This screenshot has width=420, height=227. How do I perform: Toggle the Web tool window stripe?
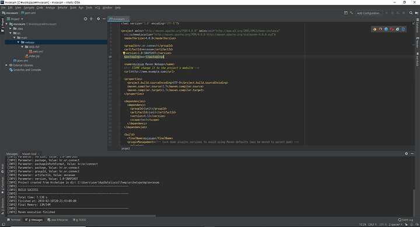point(2,168)
